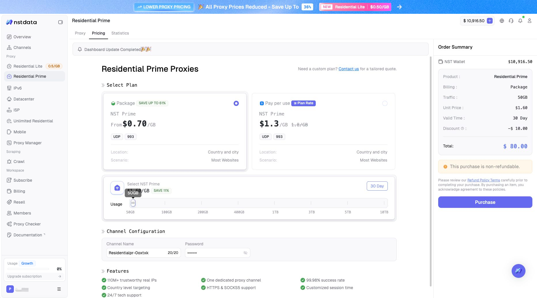Open floating chat assistant button
This screenshot has width=537, height=298.
[x=519, y=271]
